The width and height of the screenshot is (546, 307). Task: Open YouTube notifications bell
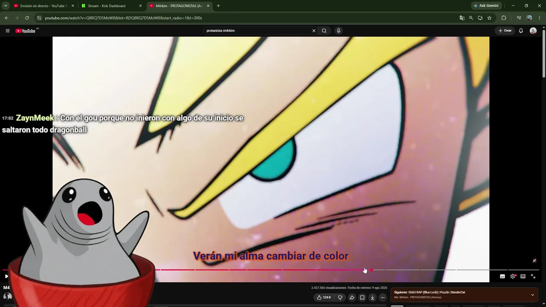coord(521,31)
